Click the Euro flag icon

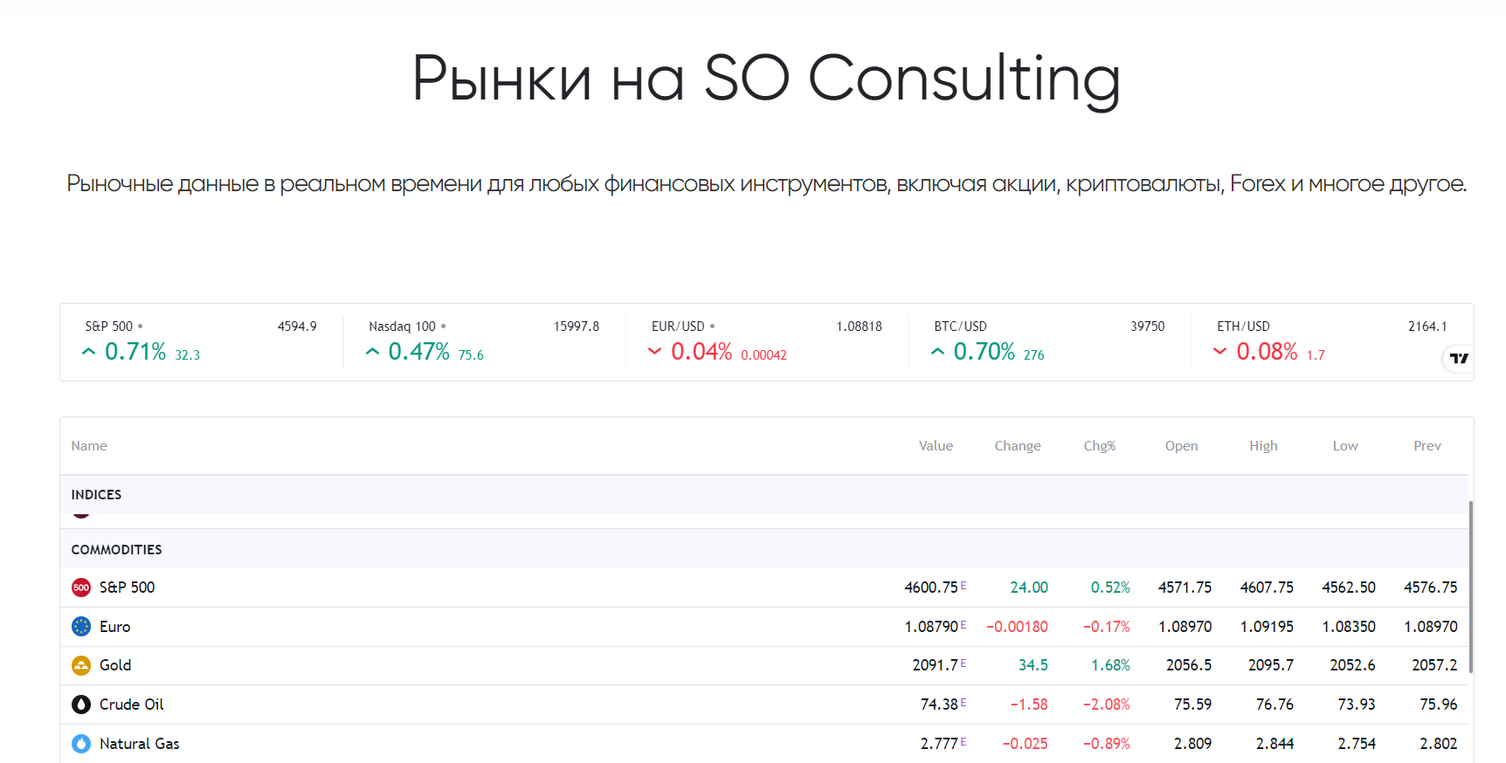(81, 627)
